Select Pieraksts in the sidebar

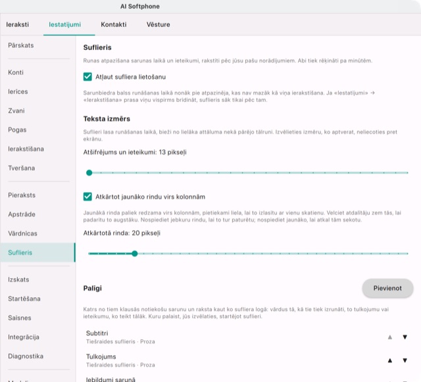[x=38, y=195]
